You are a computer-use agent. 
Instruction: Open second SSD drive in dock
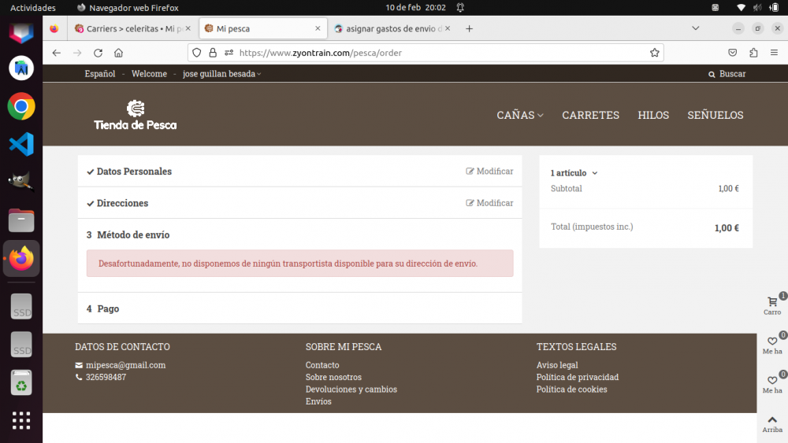click(21, 345)
